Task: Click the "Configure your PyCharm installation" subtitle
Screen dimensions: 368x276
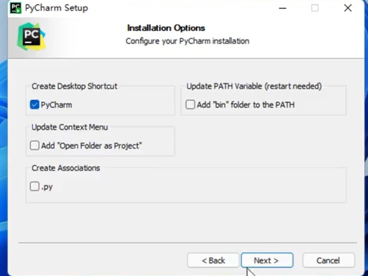Action: click(188, 41)
